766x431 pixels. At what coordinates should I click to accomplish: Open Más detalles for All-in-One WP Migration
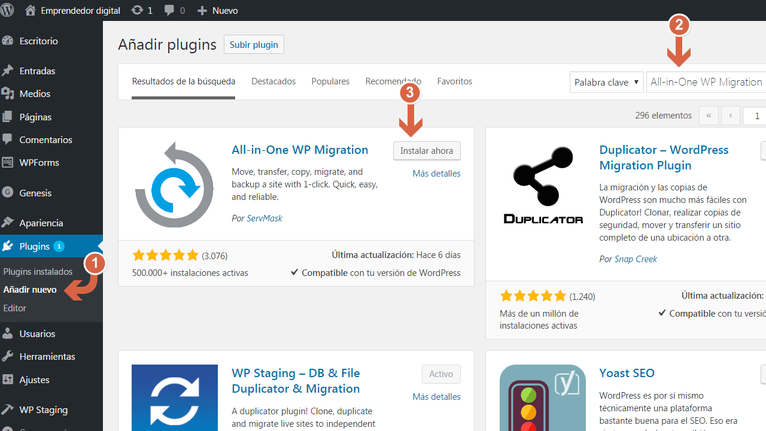point(437,174)
